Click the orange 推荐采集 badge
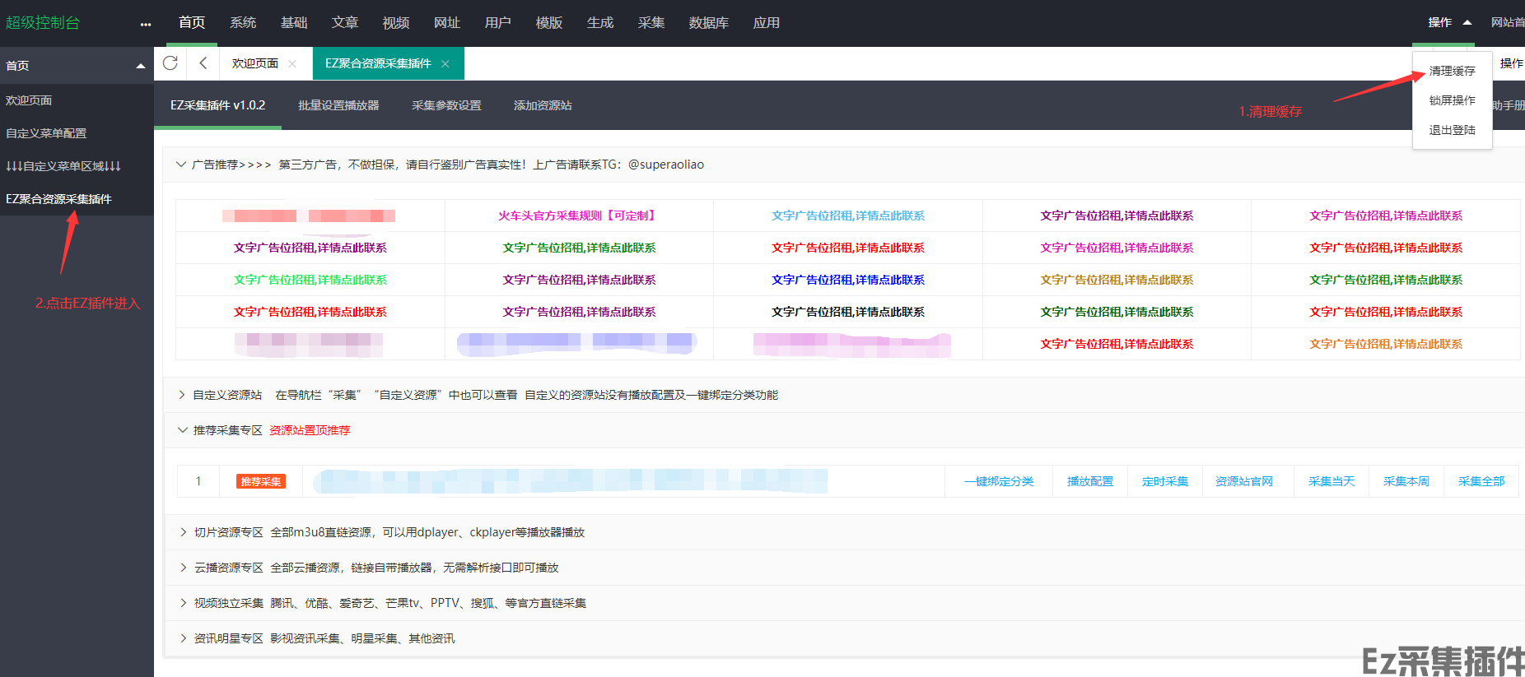The width and height of the screenshot is (1525, 677). tap(261, 481)
